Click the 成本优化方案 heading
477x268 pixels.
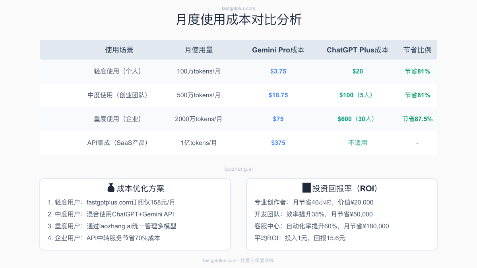tap(140, 188)
